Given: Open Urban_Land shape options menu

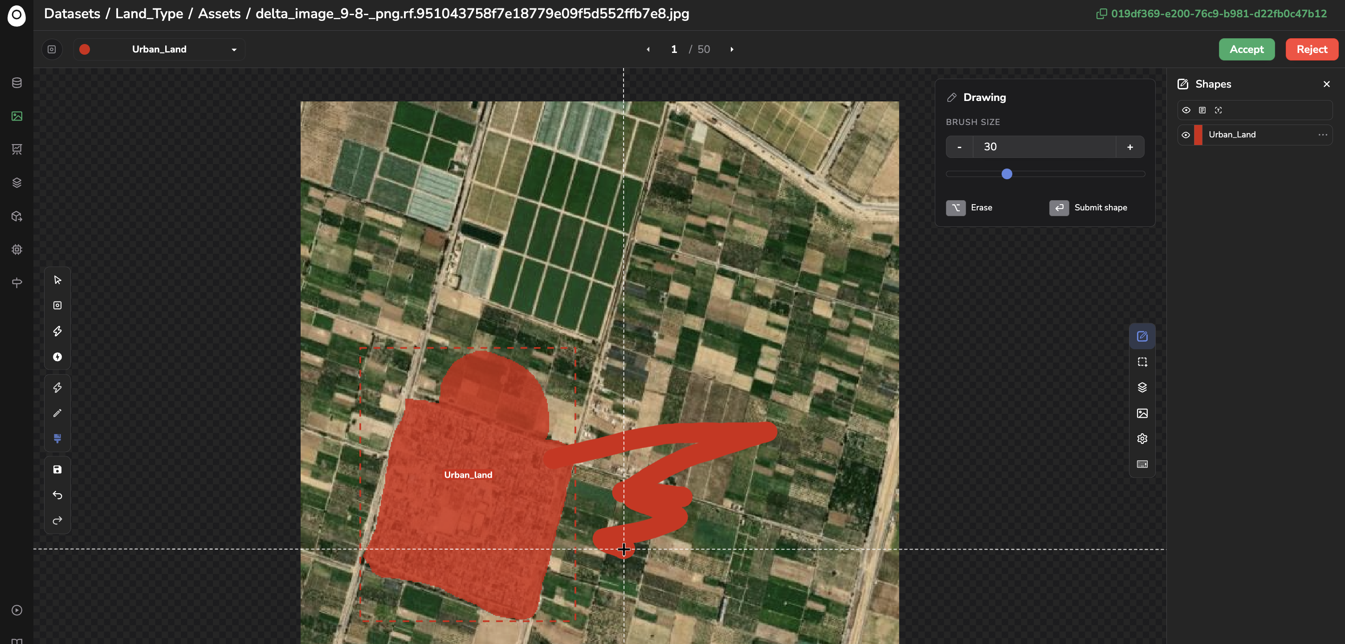Looking at the screenshot, I should pyautogui.click(x=1322, y=134).
